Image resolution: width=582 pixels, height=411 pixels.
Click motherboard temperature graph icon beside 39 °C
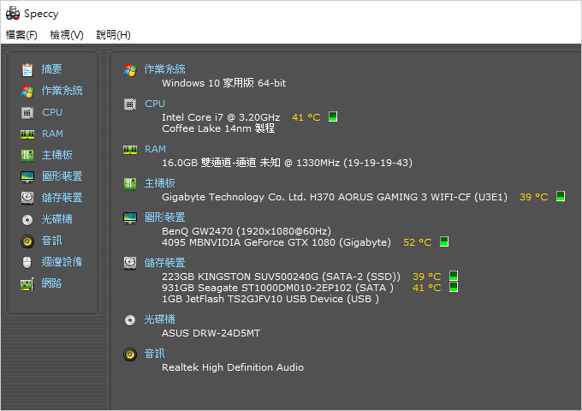click(x=561, y=196)
